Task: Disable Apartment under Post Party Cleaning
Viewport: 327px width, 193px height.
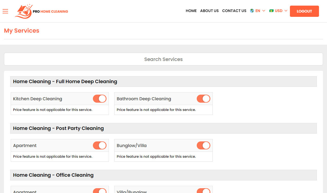Action: click(x=100, y=145)
